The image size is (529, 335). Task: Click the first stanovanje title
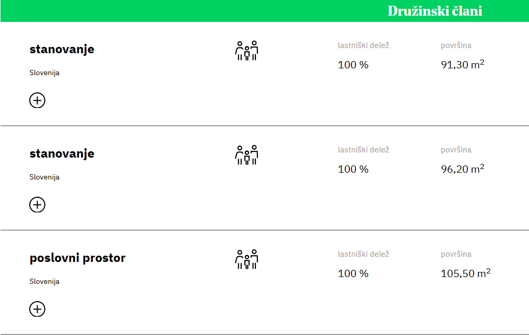pyautogui.click(x=62, y=49)
